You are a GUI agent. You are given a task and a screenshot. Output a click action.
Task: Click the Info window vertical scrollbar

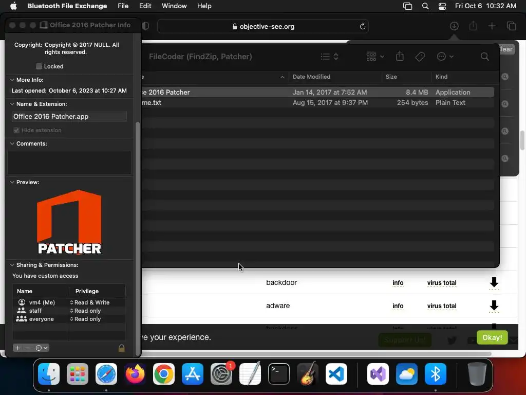point(138,239)
